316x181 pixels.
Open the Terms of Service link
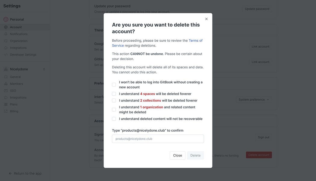pos(195,40)
